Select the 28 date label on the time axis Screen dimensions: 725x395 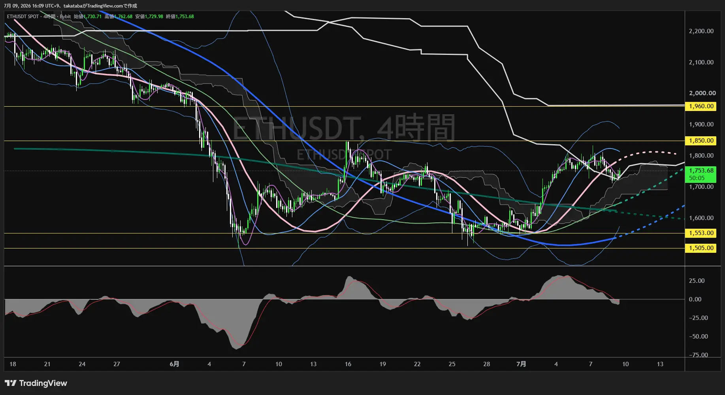486,364
